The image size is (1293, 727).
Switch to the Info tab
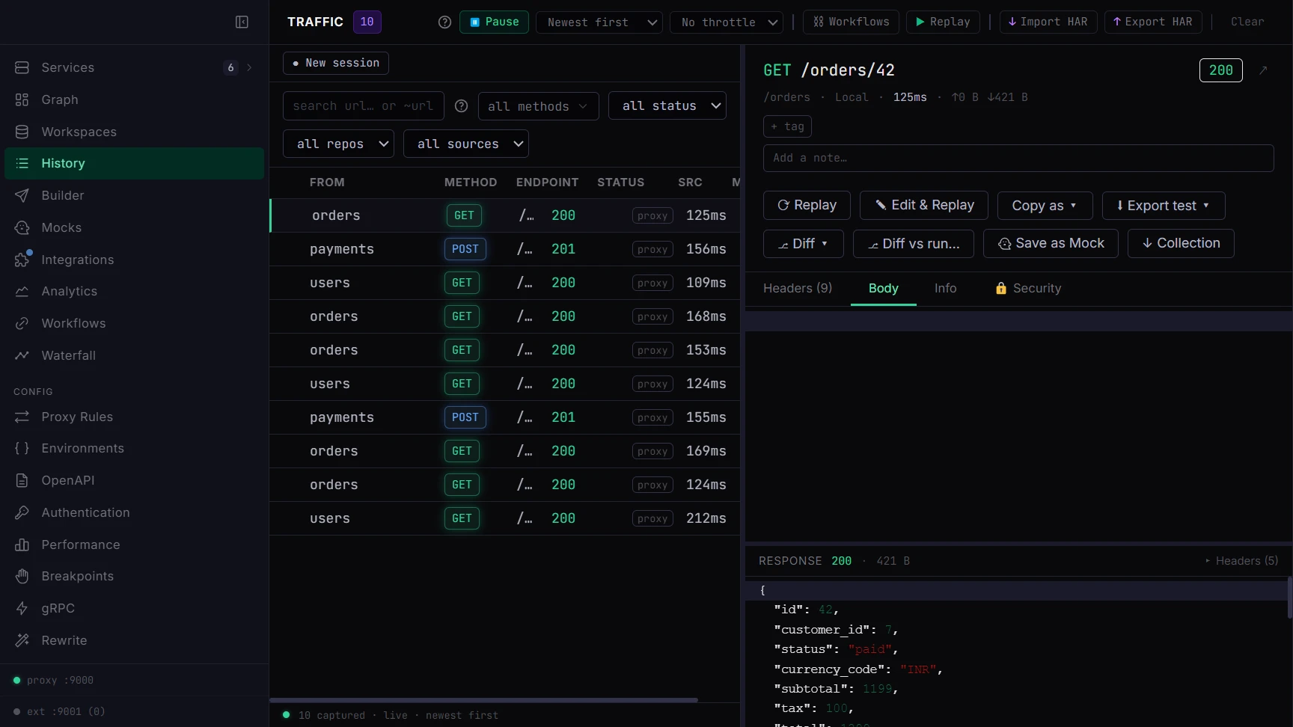945,288
